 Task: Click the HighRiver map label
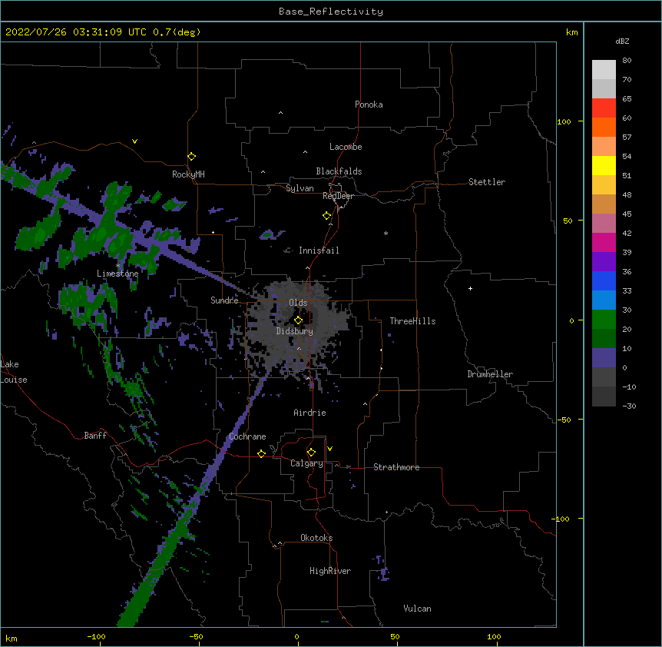(330, 571)
